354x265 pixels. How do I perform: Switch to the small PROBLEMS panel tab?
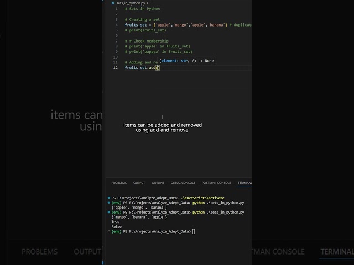(x=119, y=183)
